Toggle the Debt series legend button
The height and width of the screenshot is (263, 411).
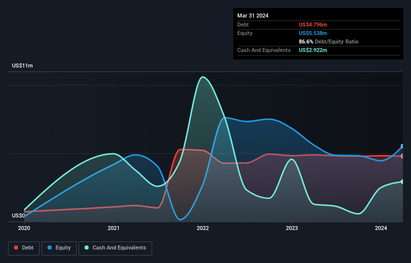[x=24, y=248]
